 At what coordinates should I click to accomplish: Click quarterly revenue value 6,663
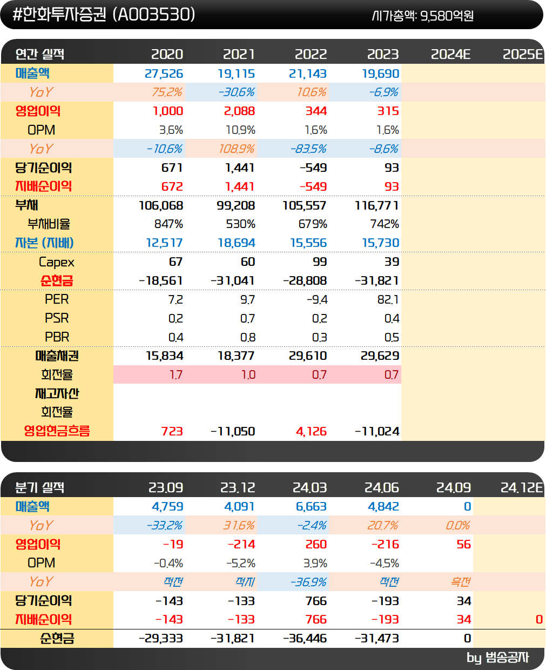pyautogui.click(x=312, y=506)
